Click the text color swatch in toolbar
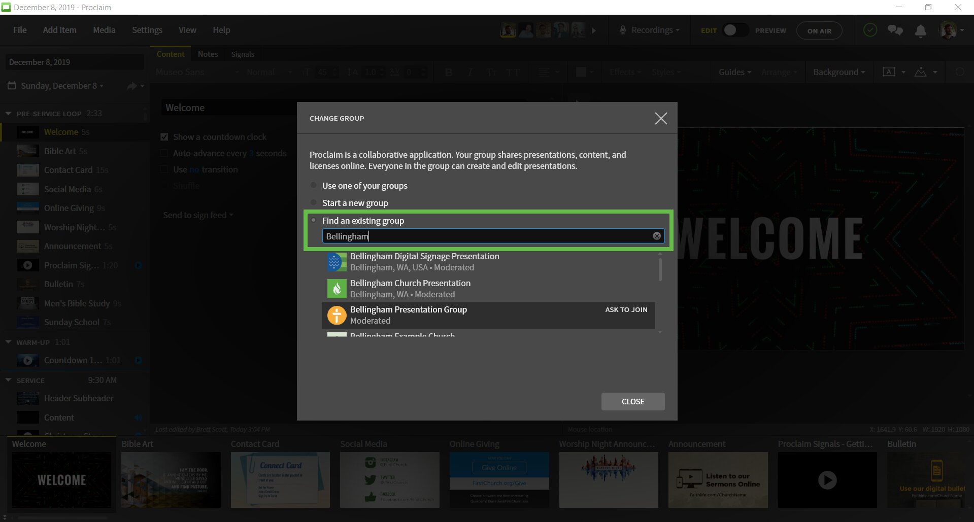Screen dimensions: 974x522 (x=581, y=73)
